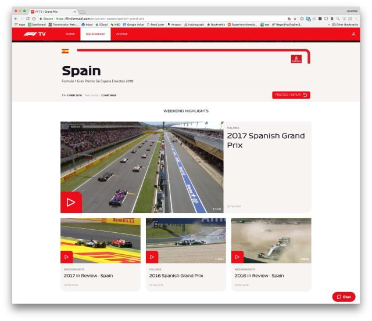Play the 2016 Spanish Grand Prix video

click(152, 256)
